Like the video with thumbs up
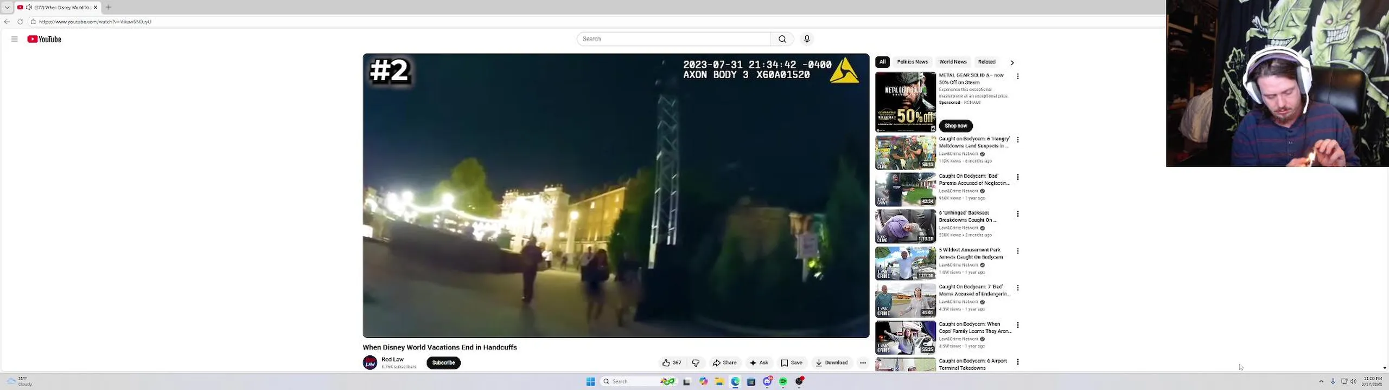This screenshot has width=1389, height=390. pyautogui.click(x=671, y=363)
